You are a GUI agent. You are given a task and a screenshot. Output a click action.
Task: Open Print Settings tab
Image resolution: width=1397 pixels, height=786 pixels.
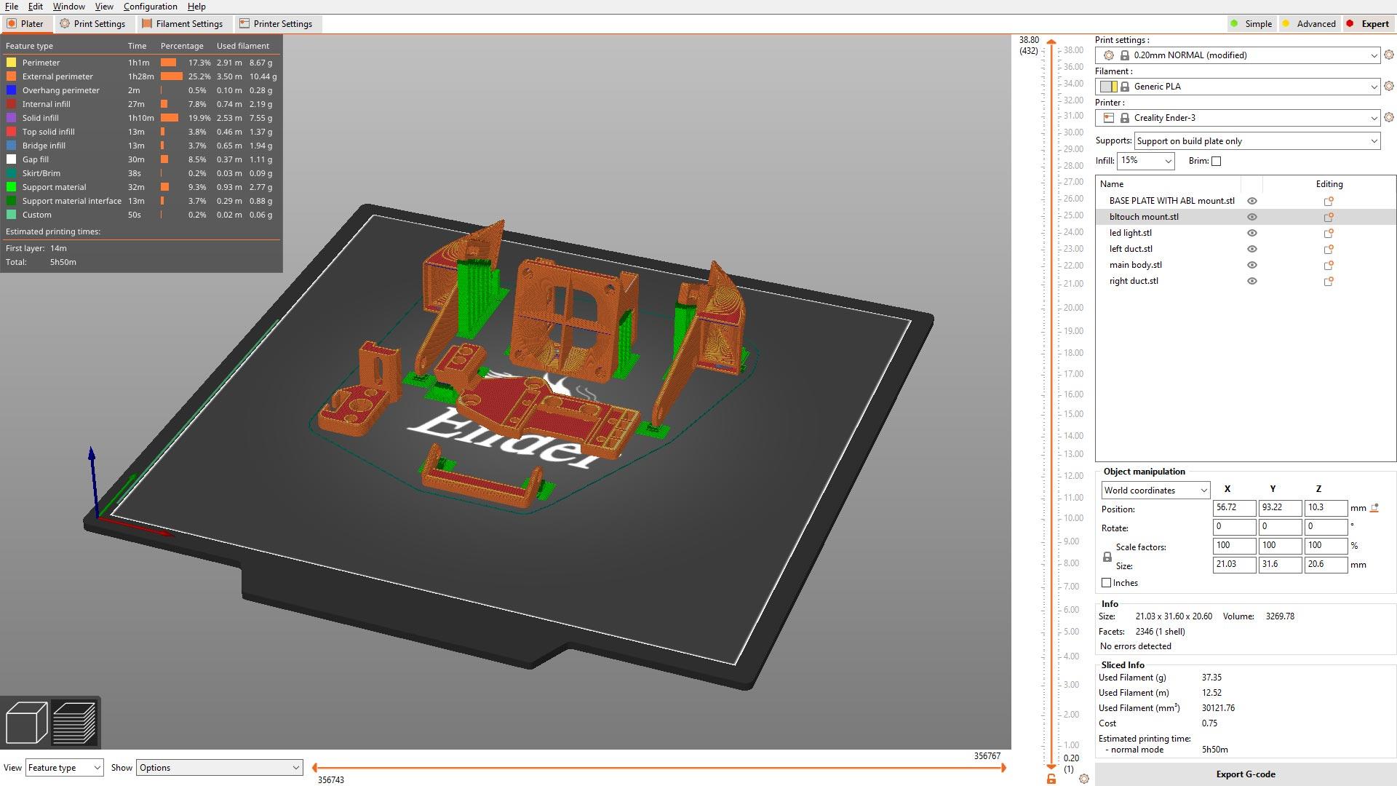pyautogui.click(x=96, y=23)
